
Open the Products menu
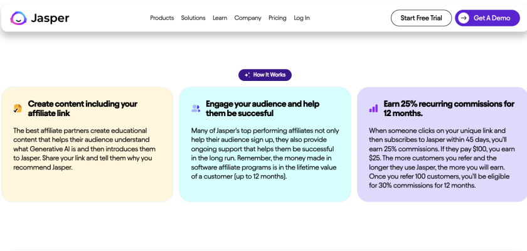point(162,18)
